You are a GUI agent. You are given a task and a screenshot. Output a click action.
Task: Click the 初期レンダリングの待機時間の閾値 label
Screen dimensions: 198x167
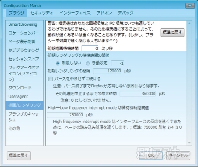coord(79,55)
